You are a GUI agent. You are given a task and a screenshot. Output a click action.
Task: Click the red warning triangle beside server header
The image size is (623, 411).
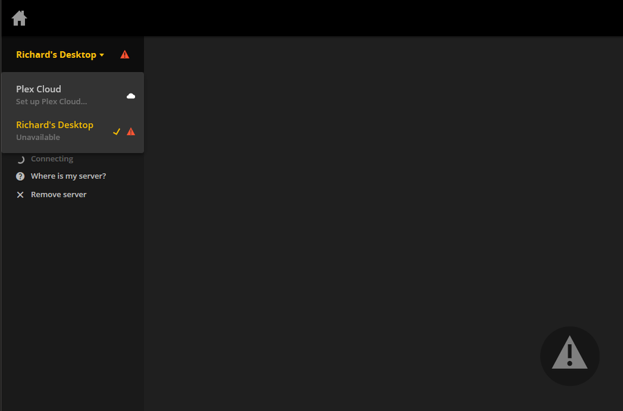pyautogui.click(x=125, y=54)
